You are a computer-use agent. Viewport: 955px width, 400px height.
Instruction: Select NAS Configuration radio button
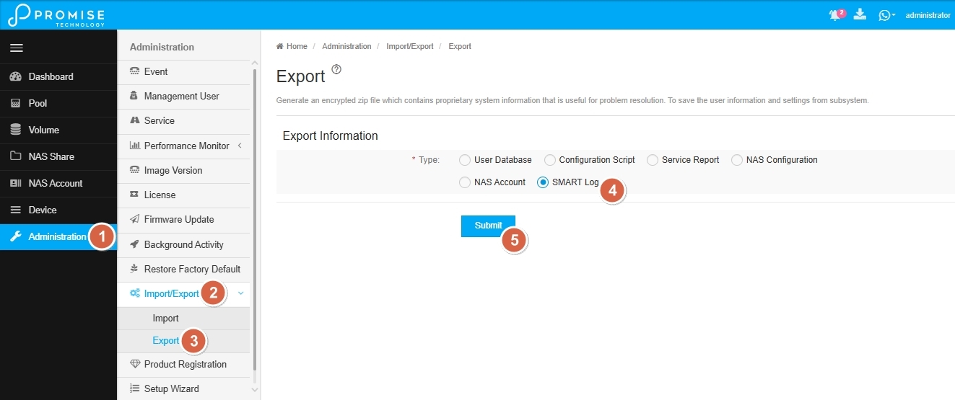tap(737, 160)
